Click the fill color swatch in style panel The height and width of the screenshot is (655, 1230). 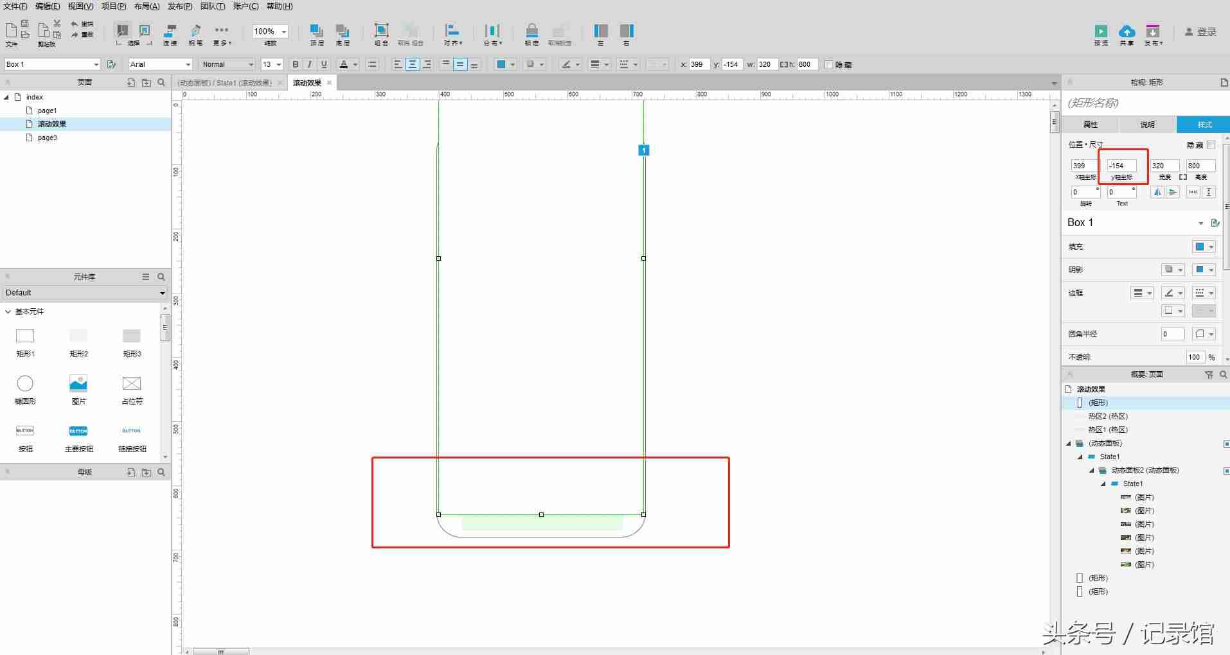click(x=1200, y=247)
